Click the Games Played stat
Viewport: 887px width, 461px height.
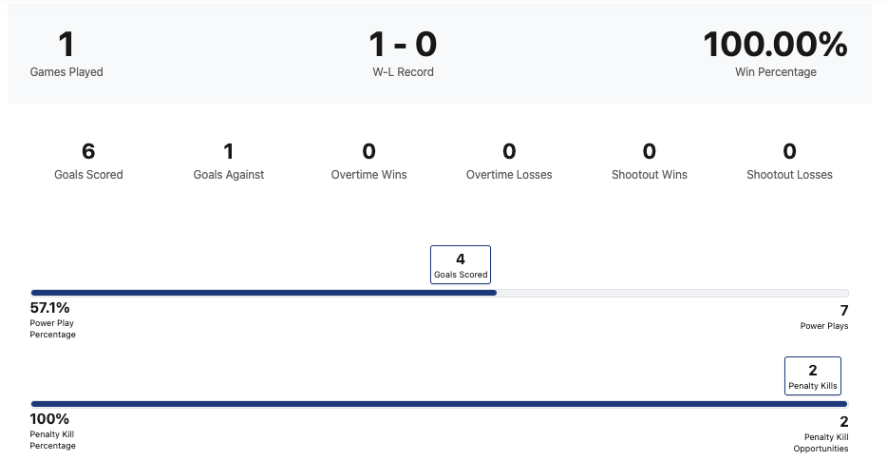tap(66, 54)
